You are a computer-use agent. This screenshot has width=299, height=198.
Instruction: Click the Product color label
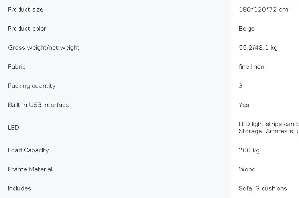point(27,29)
